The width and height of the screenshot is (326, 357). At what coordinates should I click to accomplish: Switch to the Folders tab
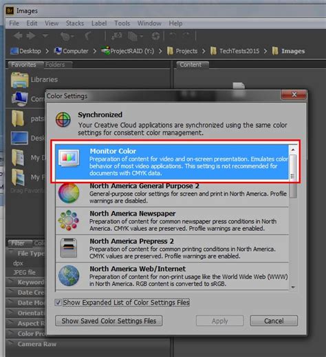tap(57, 65)
